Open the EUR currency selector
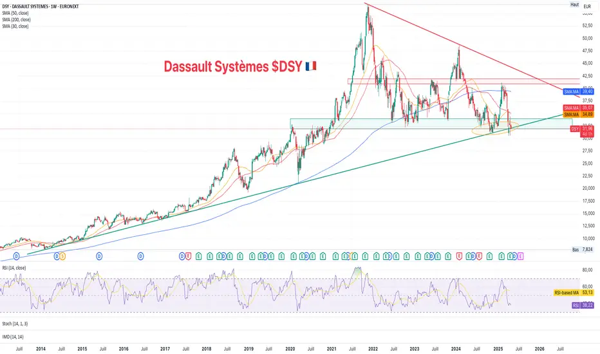Screen dimensions: 600x354 [x=587, y=6]
